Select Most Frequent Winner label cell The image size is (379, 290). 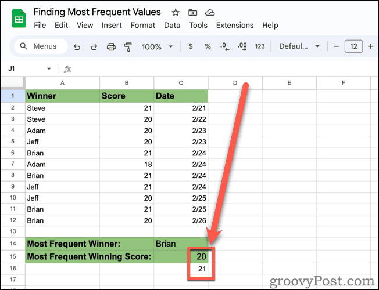(90, 244)
